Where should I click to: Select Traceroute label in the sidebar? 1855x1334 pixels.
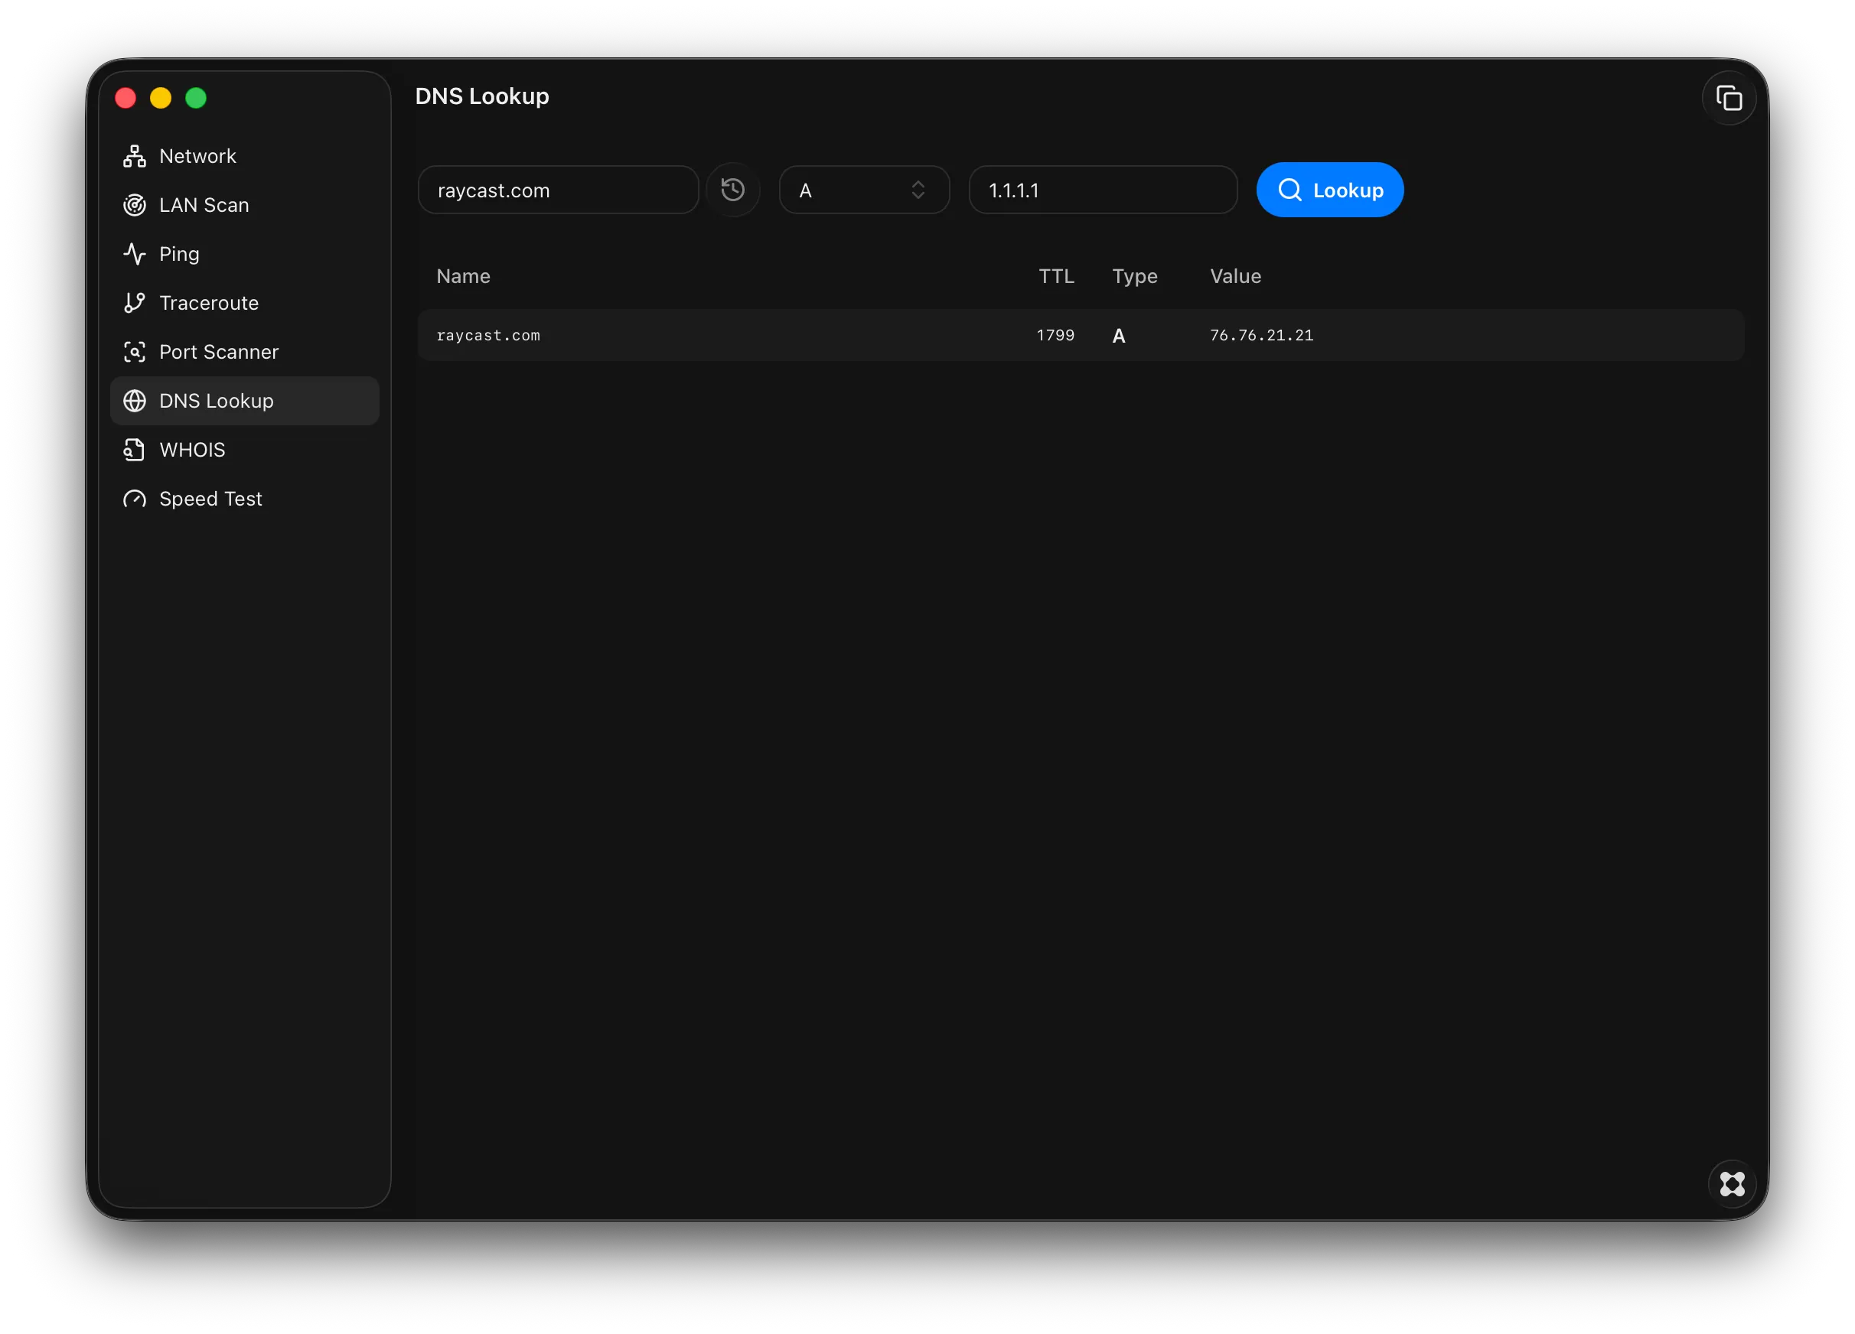click(x=209, y=303)
